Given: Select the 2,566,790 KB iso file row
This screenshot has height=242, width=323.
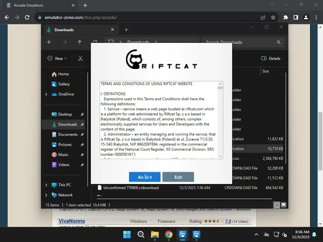Looking at the screenshot, I should coord(258,158).
